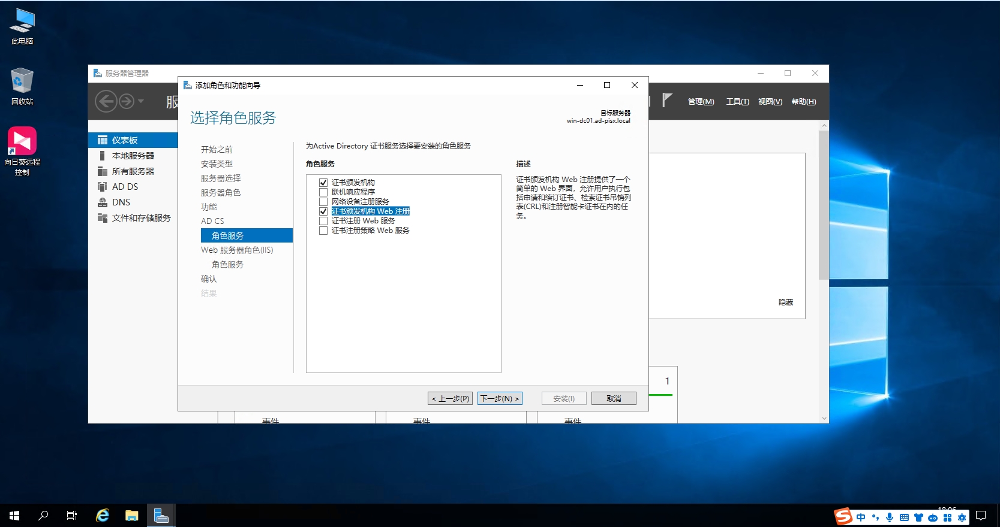Enable the 联机响应程序 checkbox

click(323, 192)
